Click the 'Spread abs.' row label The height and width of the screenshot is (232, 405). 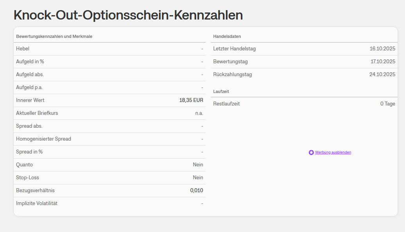tap(29, 126)
